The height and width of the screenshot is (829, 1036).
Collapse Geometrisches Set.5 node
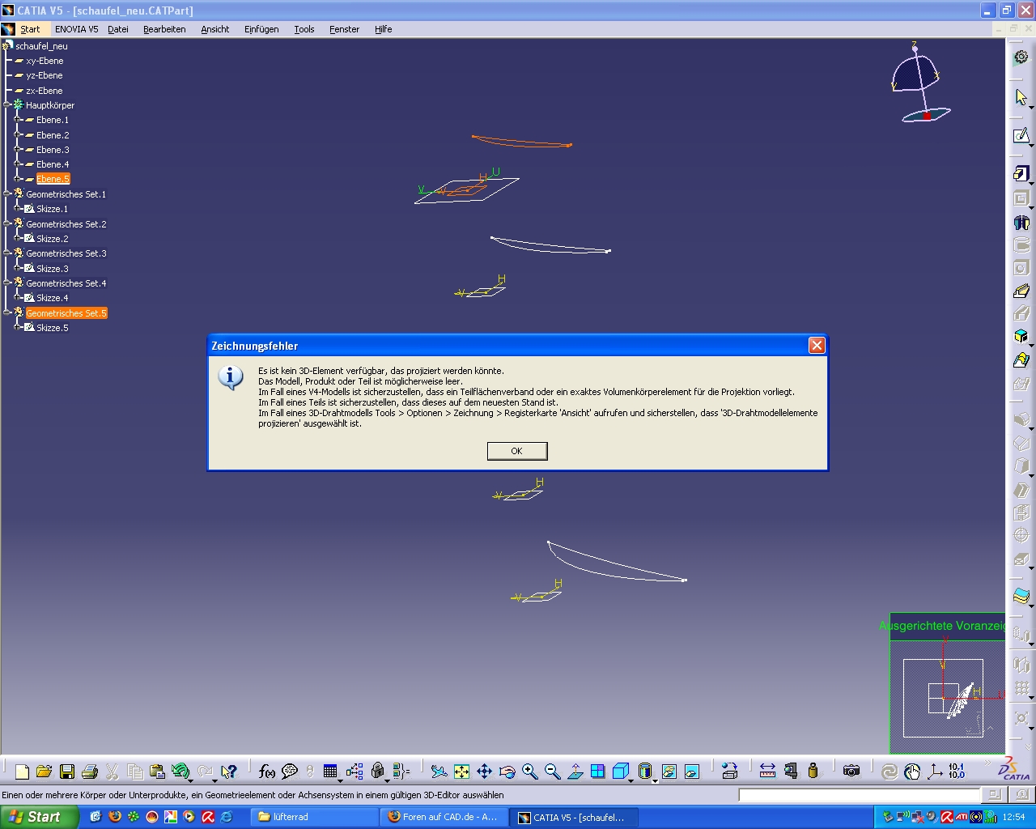point(6,312)
